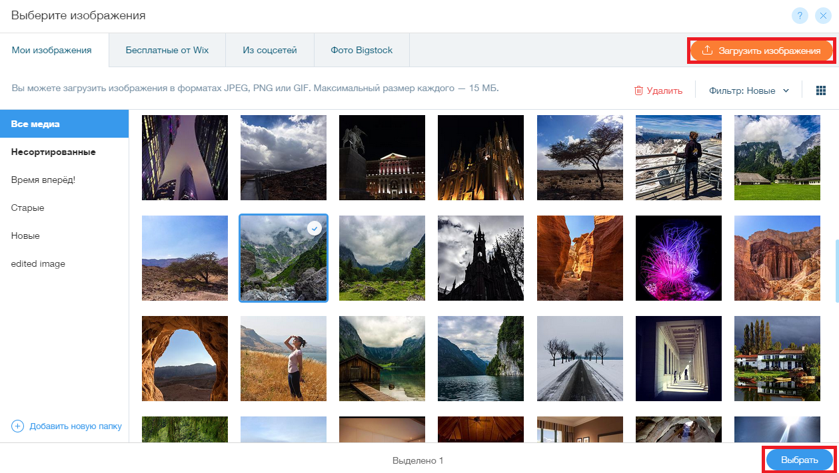This screenshot has width=839, height=473.
Task: Click the upload formats info text about JPEG, PNG, GIF
Action: 255,88
